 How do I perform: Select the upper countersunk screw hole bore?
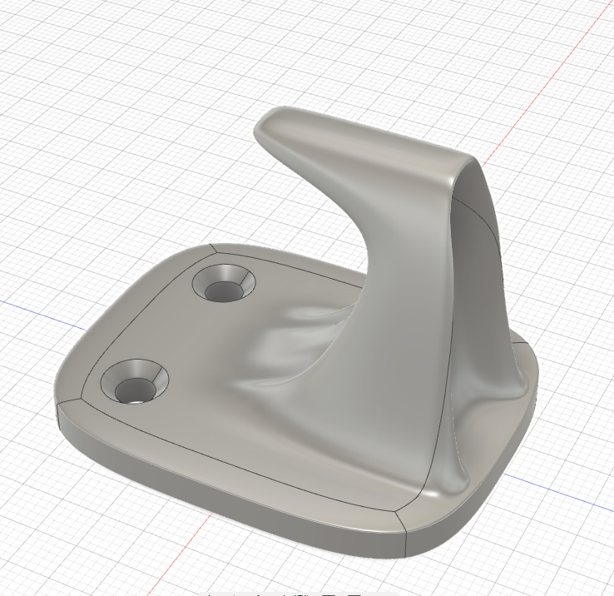pyautogui.click(x=224, y=291)
